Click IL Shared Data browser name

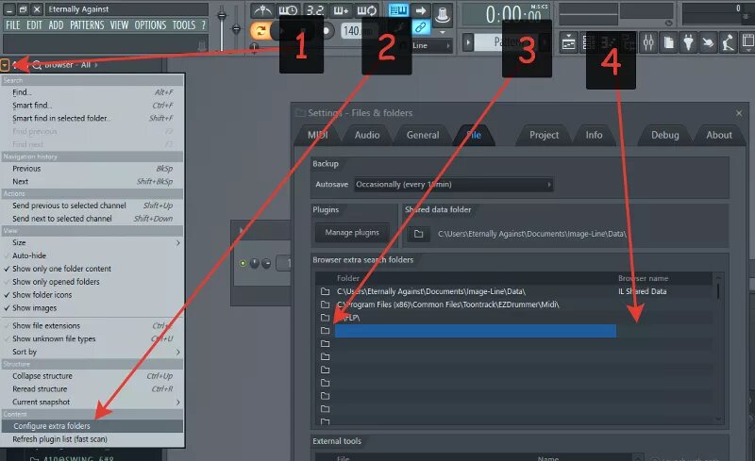tap(643, 291)
